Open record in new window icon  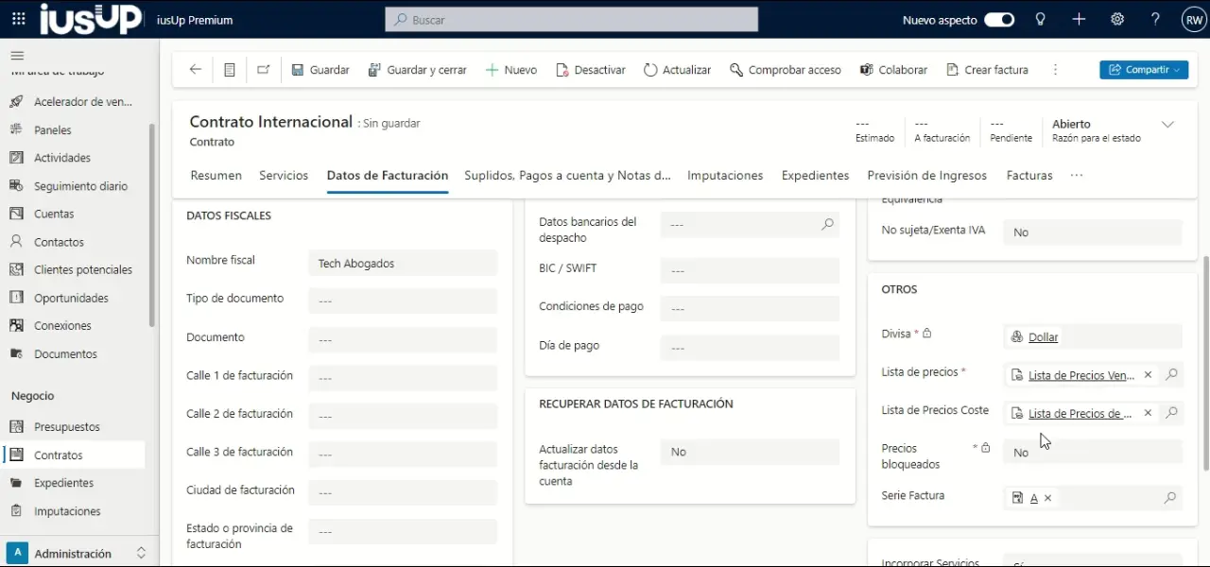click(264, 70)
